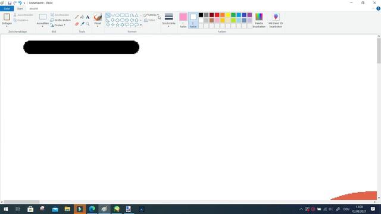Activate 2. Farbe background color

coord(193,20)
